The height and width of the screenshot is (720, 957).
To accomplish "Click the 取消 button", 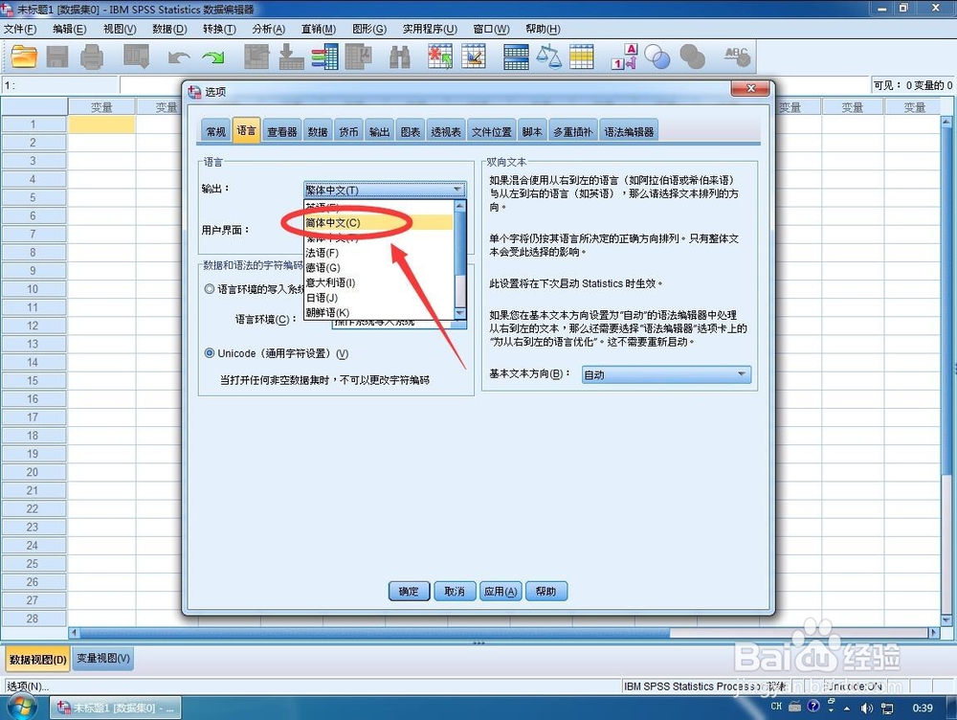I will (455, 591).
